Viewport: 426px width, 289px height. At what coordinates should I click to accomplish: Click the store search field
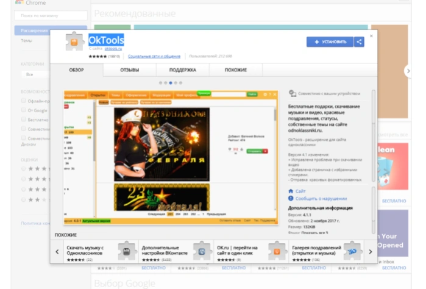[51, 15]
